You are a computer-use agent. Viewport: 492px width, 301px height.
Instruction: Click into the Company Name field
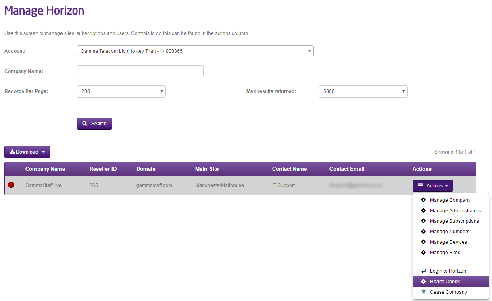[140, 71]
